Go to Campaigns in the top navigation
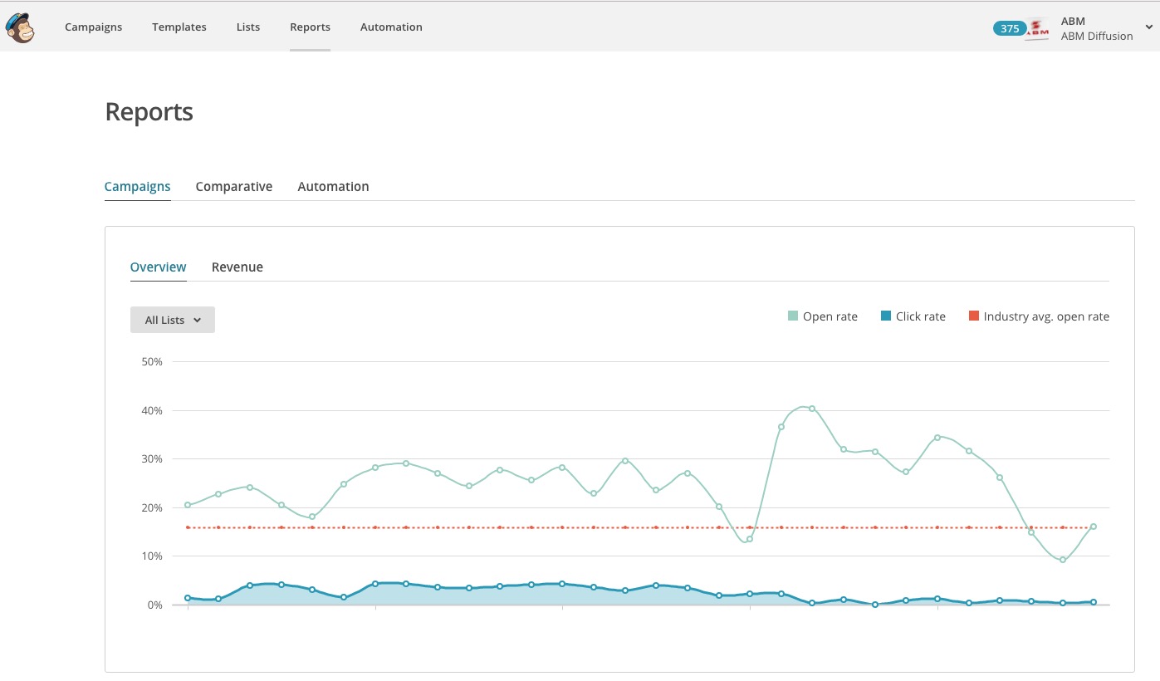 click(x=93, y=27)
